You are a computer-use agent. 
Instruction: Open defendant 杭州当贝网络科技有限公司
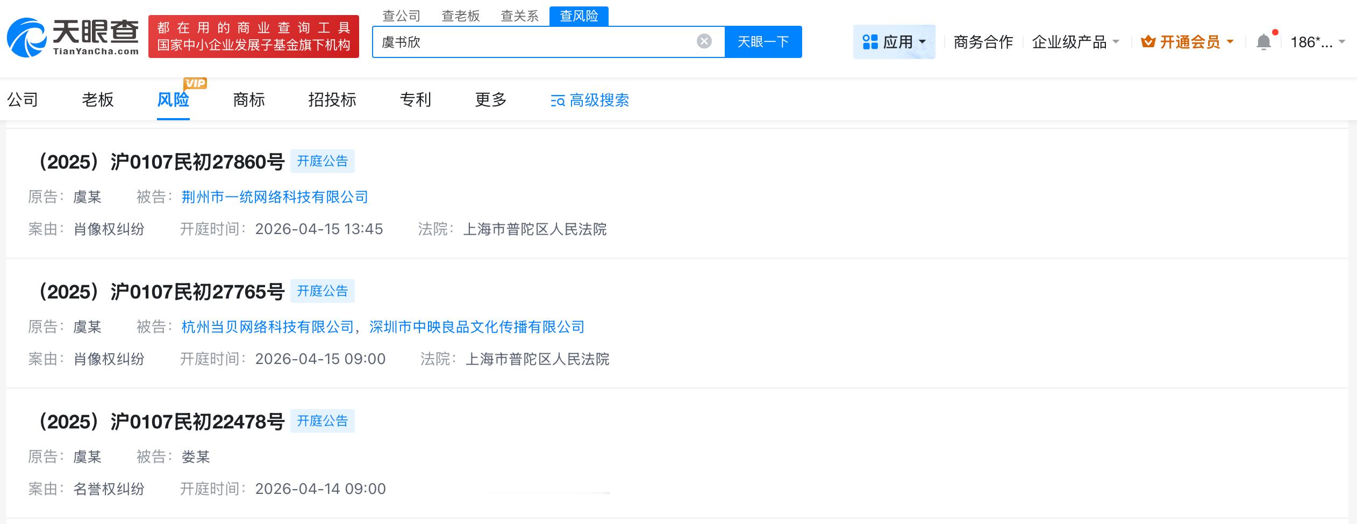pos(268,327)
